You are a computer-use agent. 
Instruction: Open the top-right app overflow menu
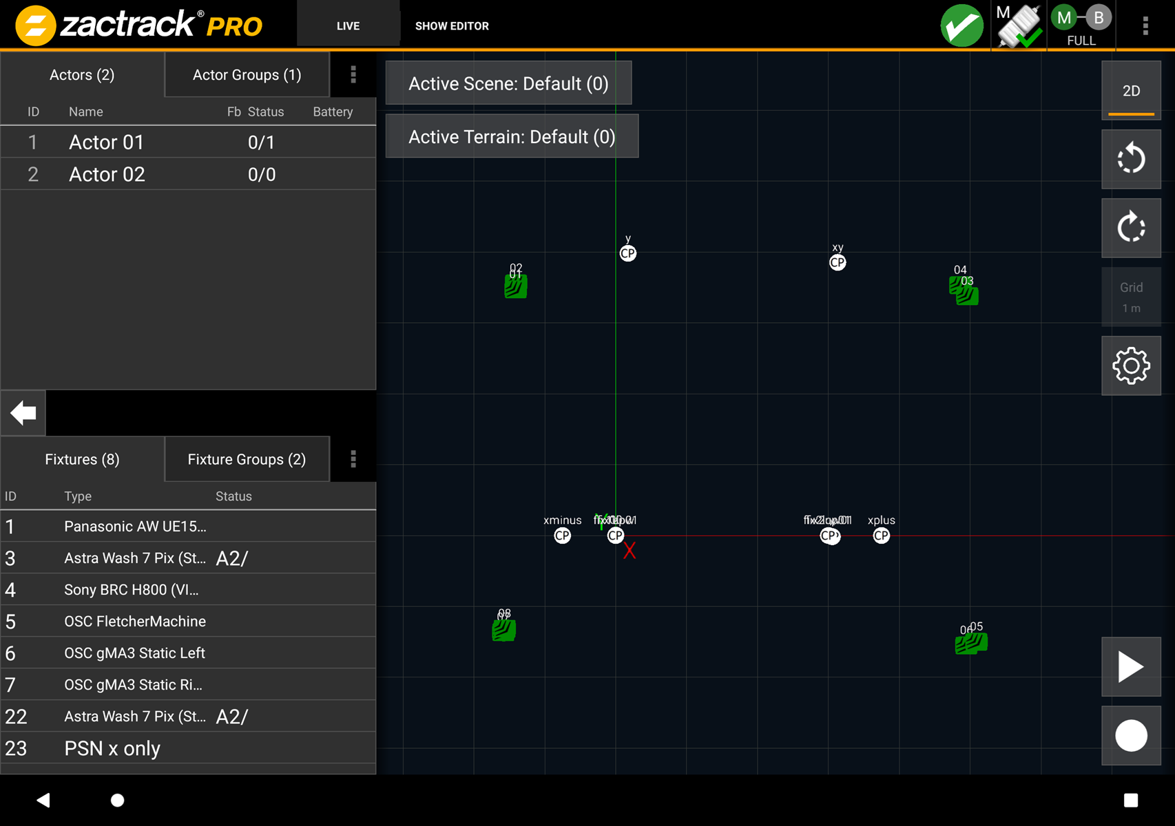coord(1145,26)
